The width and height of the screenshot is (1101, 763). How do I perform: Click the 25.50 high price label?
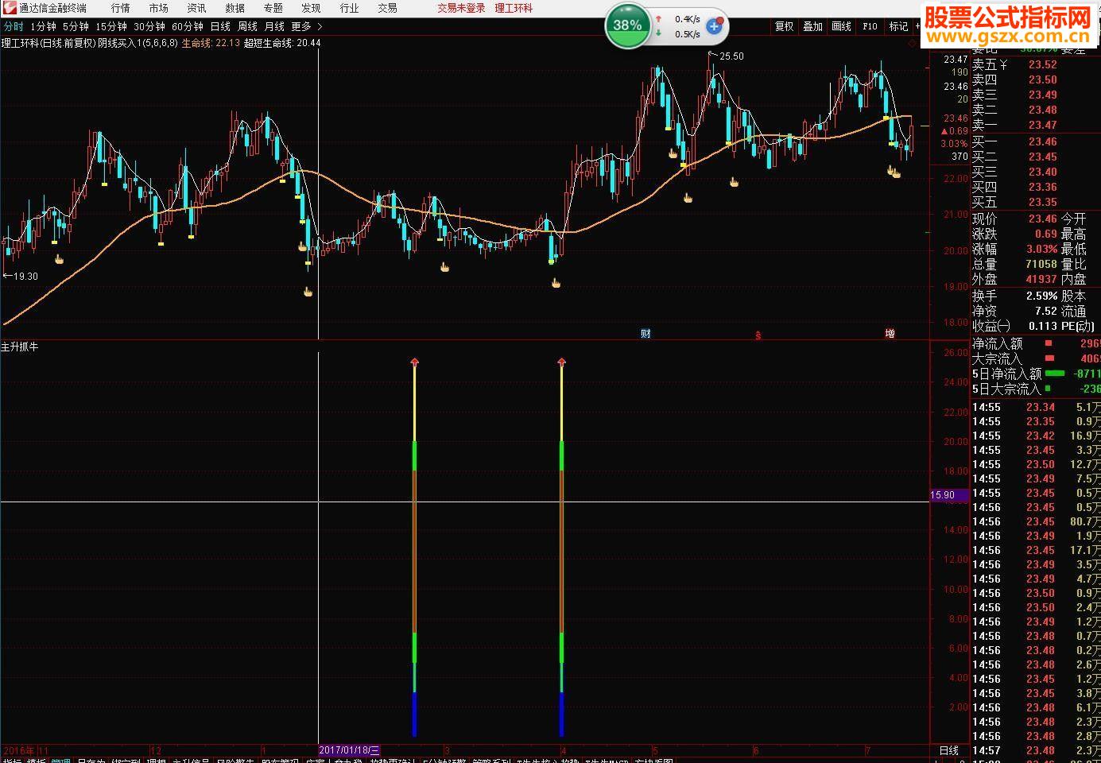click(x=731, y=56)
